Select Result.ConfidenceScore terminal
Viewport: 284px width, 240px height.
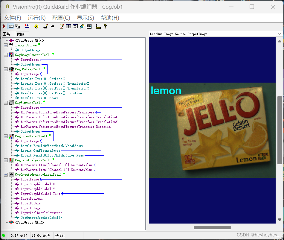point(40,151)
